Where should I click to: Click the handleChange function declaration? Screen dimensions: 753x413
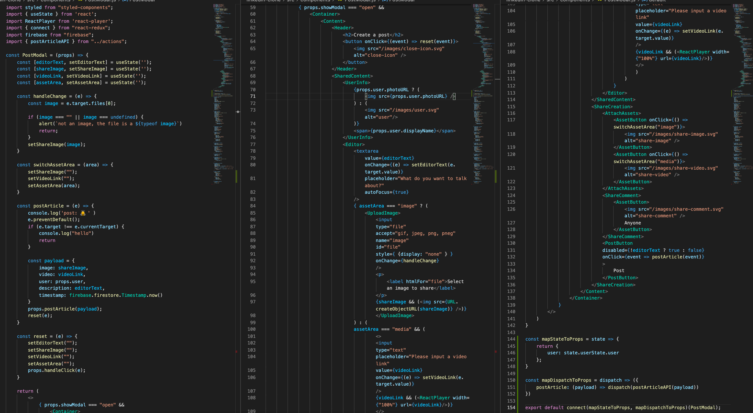tap(57, 96)
